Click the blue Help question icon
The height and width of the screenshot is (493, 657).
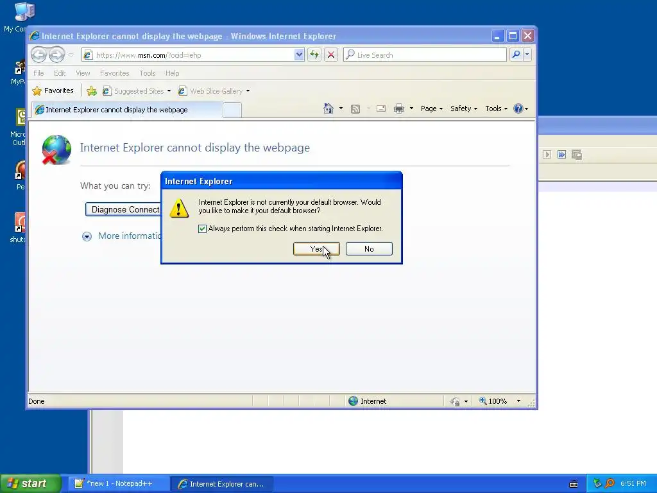click(518, 108)
